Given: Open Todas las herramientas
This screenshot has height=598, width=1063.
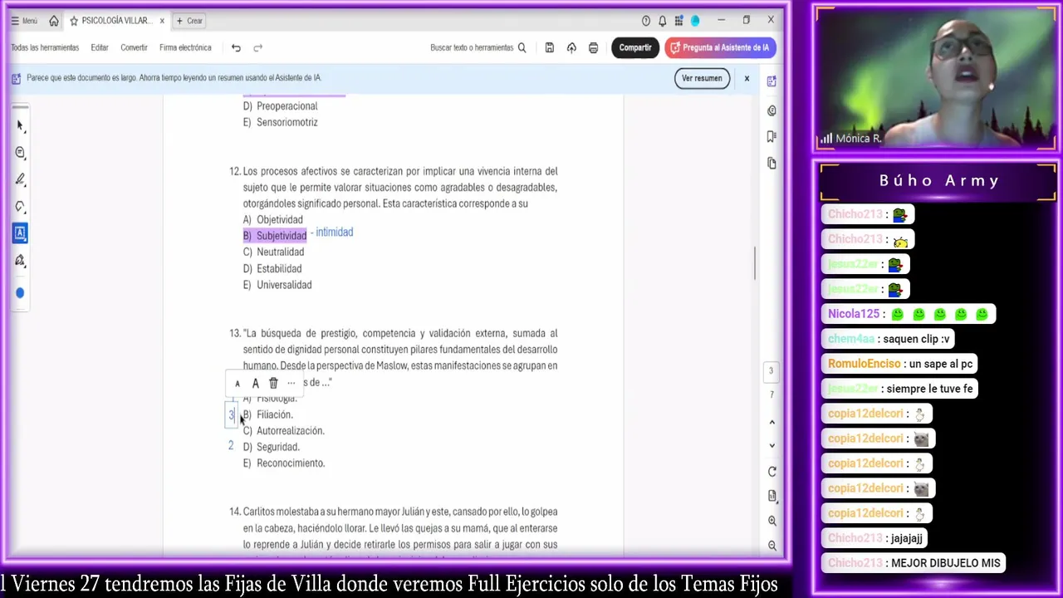Looking at the screenshot, I should [45, 47].
